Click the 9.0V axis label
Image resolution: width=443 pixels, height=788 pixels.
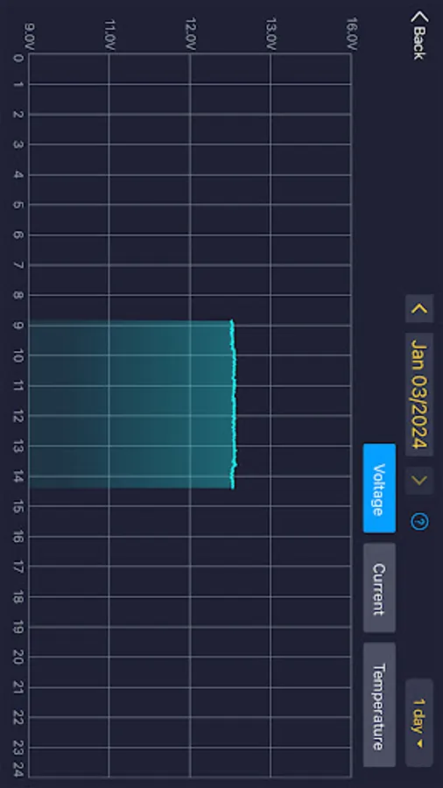(29, 35)
